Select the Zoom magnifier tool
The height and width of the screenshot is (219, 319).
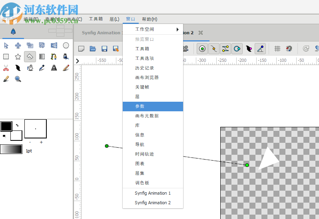point(18,79)
